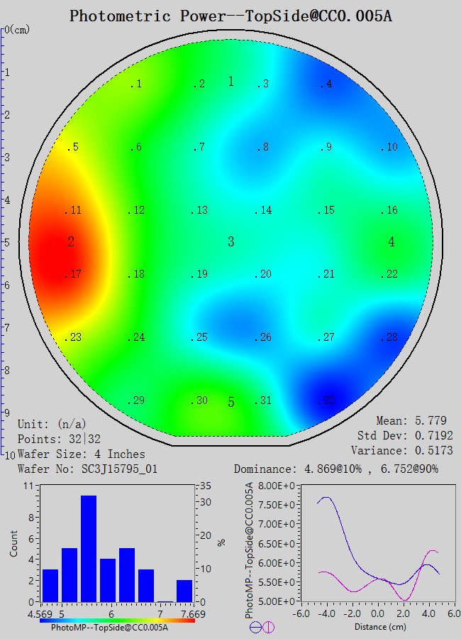Click the Std Dev 0.7192 label
This screenshot has height=639, width=461.
tap(405, 435)
